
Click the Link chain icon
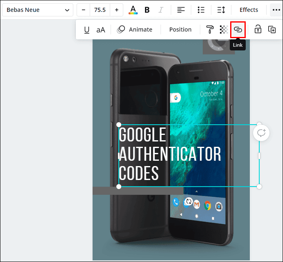238,30
